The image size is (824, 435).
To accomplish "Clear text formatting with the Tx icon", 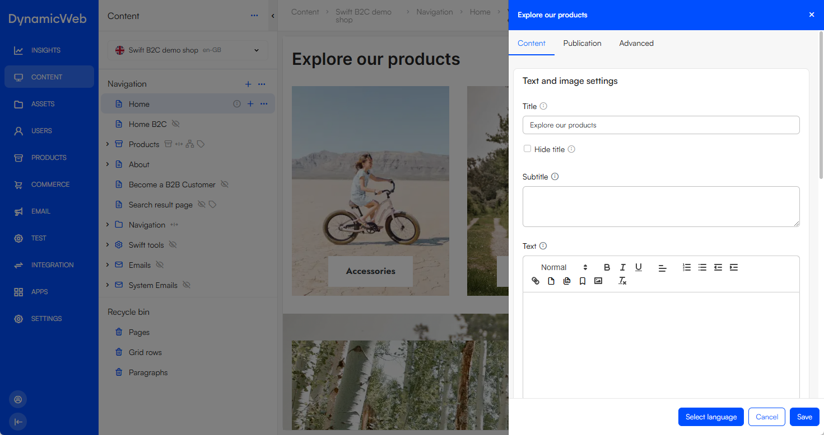I will click(x=622, y=281).
